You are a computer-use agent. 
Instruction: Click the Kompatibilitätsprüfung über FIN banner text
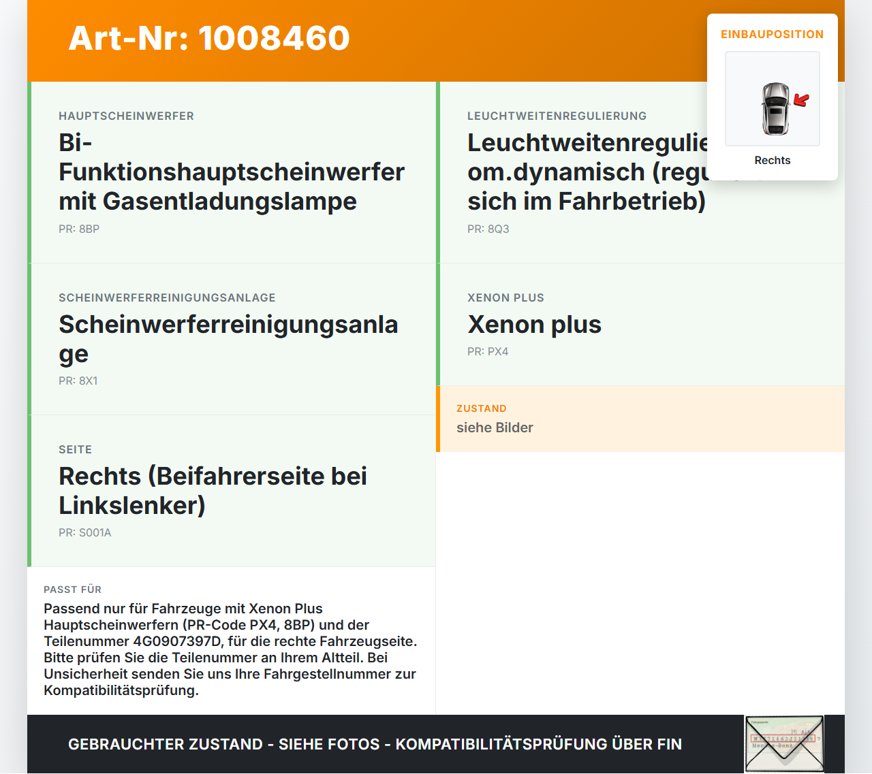pyautogui.click(x=375, y=745)
